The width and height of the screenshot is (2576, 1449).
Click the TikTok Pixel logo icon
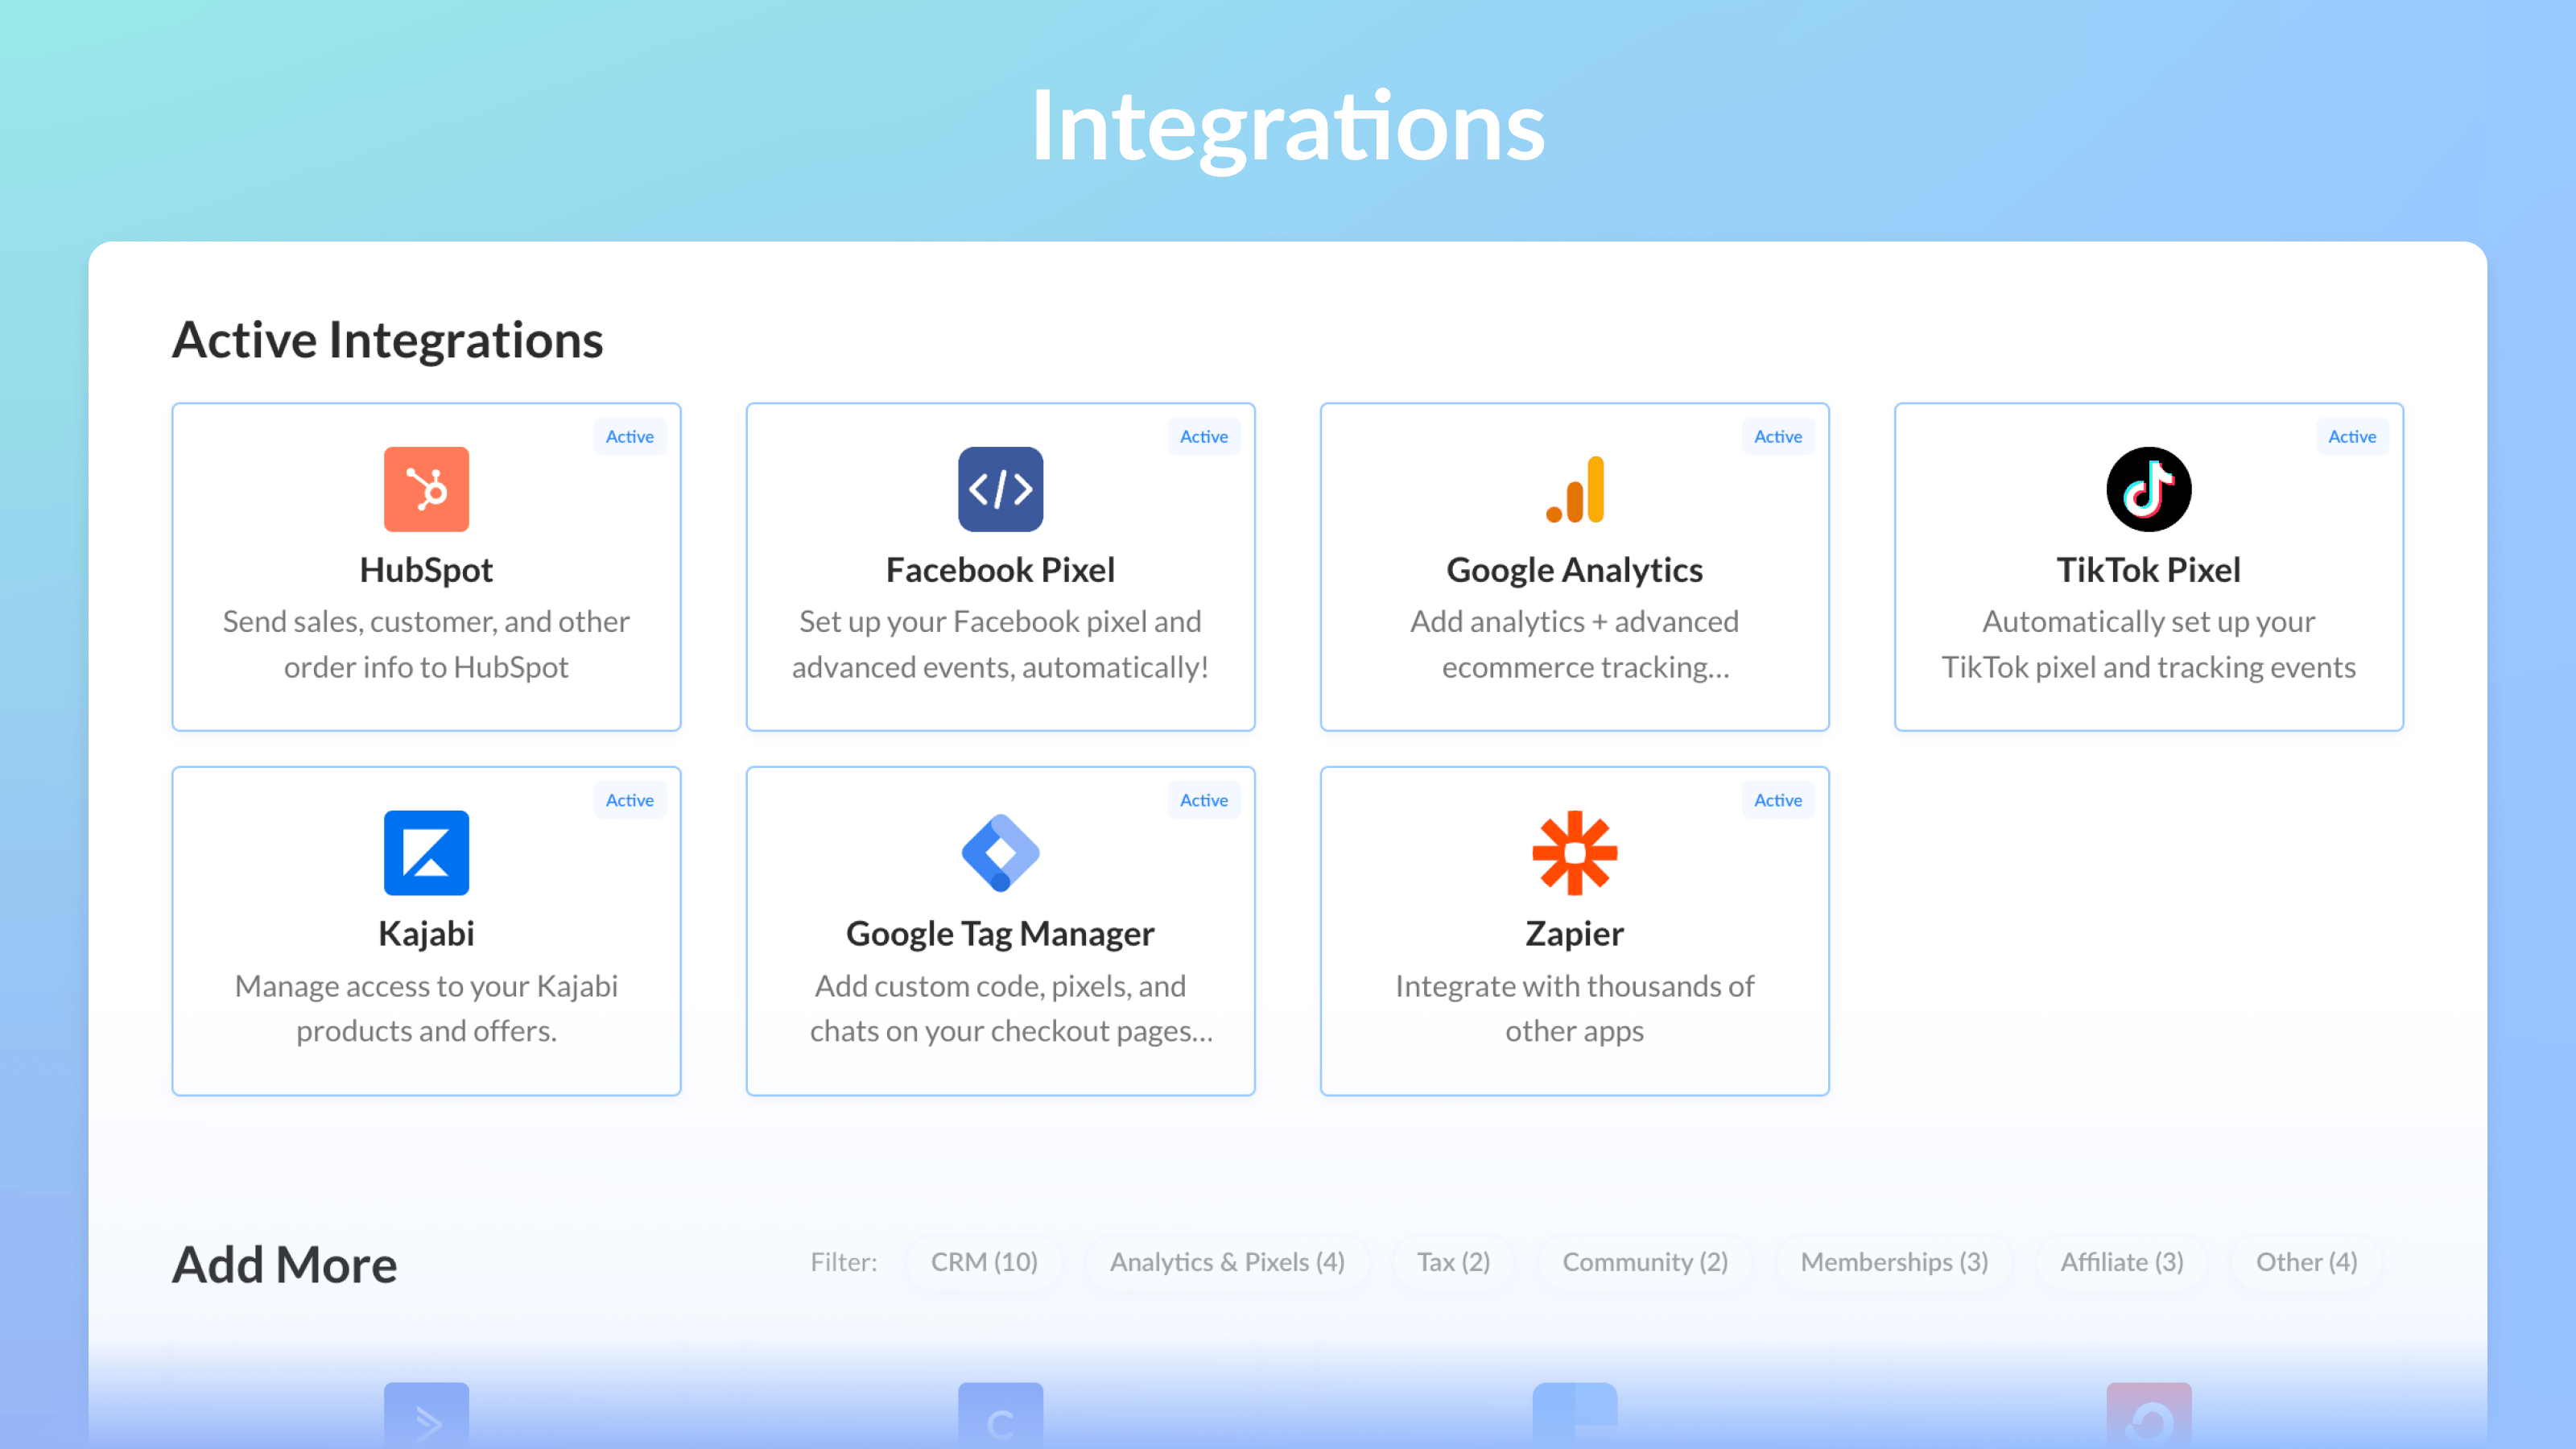[x=2148, y=489]
